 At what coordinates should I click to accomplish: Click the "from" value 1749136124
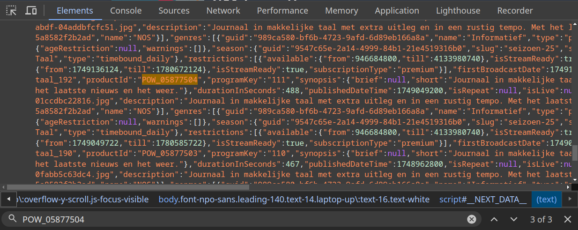pos(94,69)
